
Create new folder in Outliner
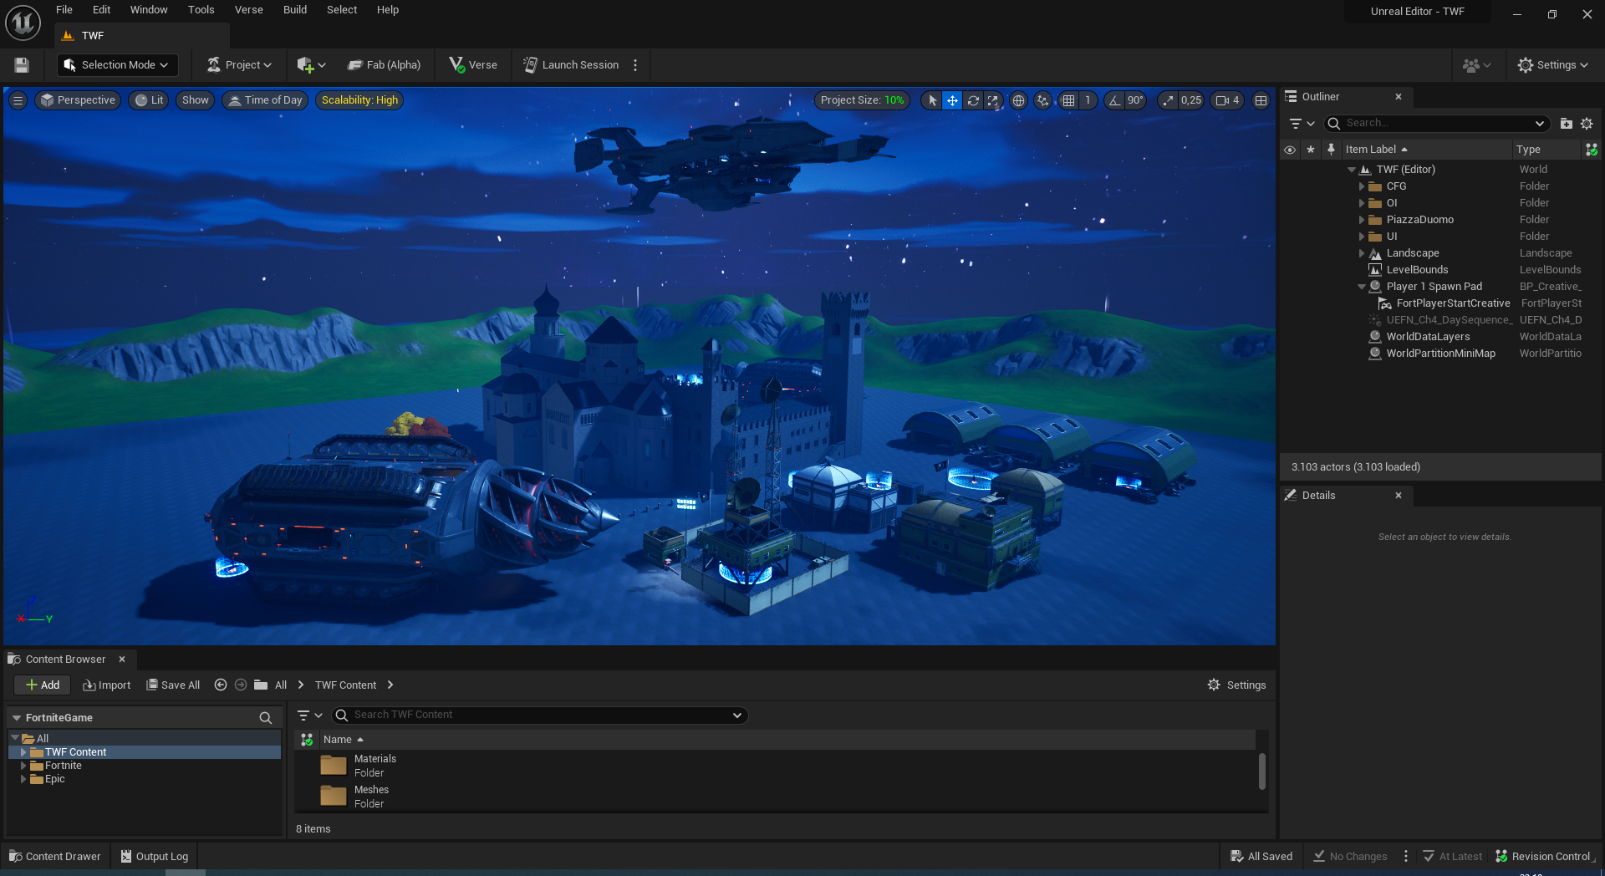tap(1566, 123)
